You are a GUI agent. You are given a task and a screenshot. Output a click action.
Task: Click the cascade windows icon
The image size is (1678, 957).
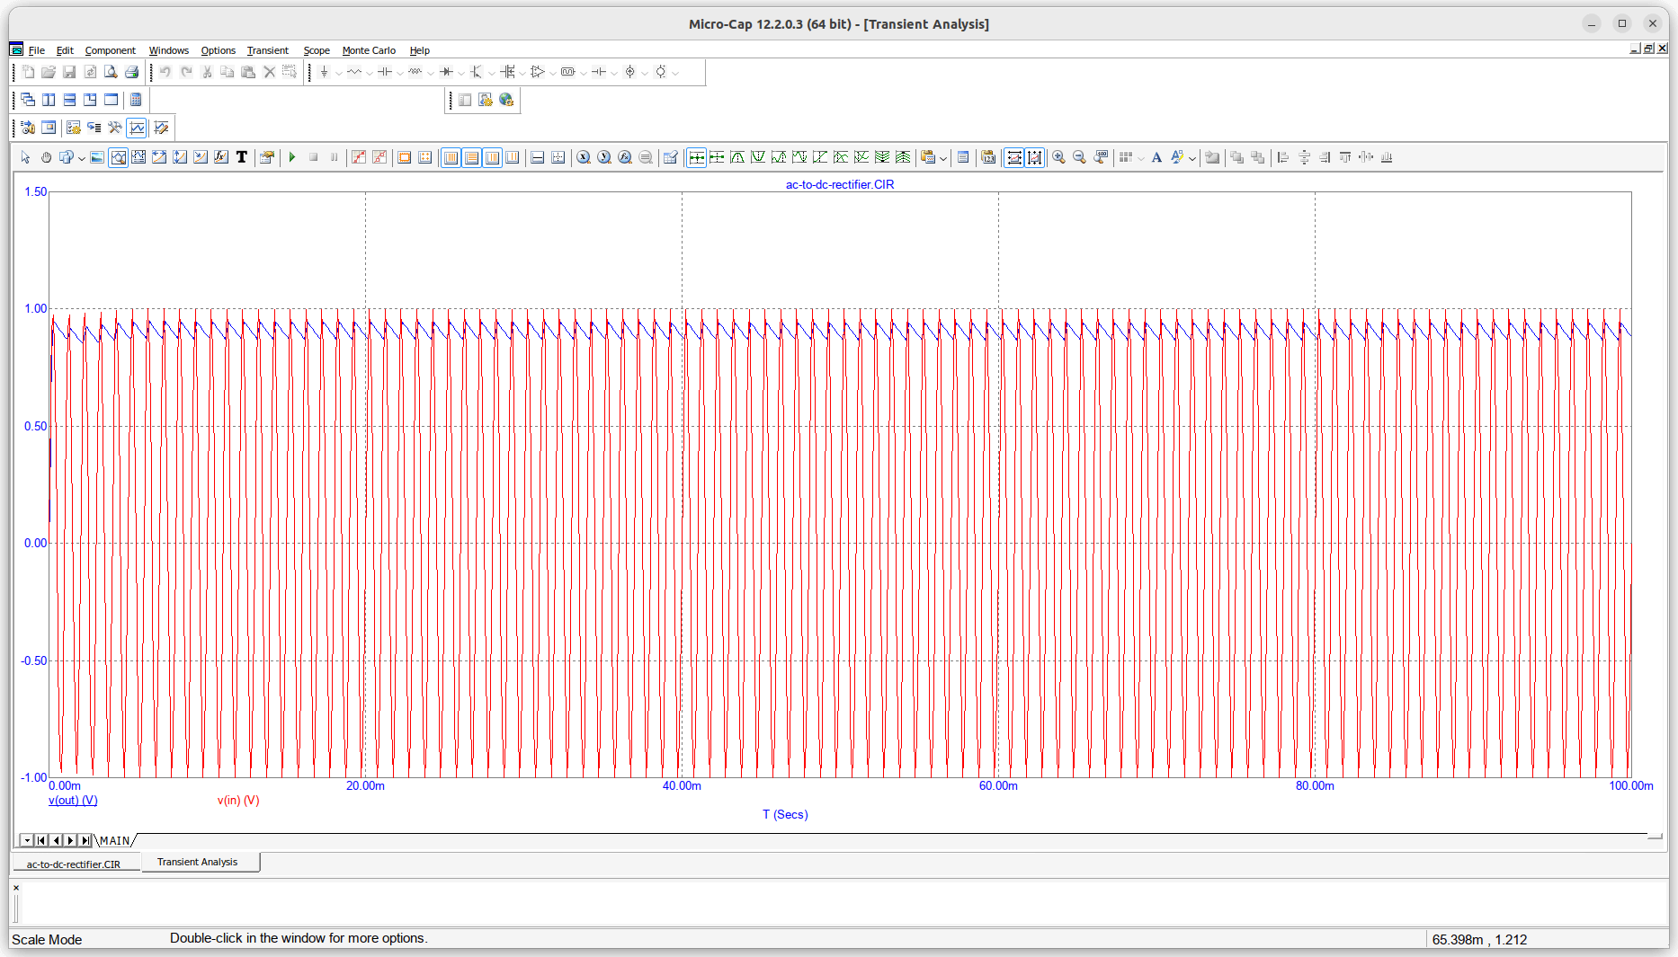coord(28,100)
